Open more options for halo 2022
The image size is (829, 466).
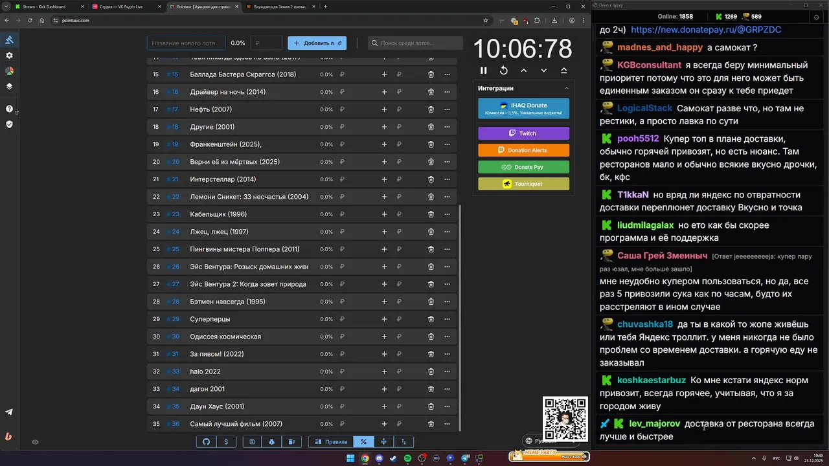[447, 372]
